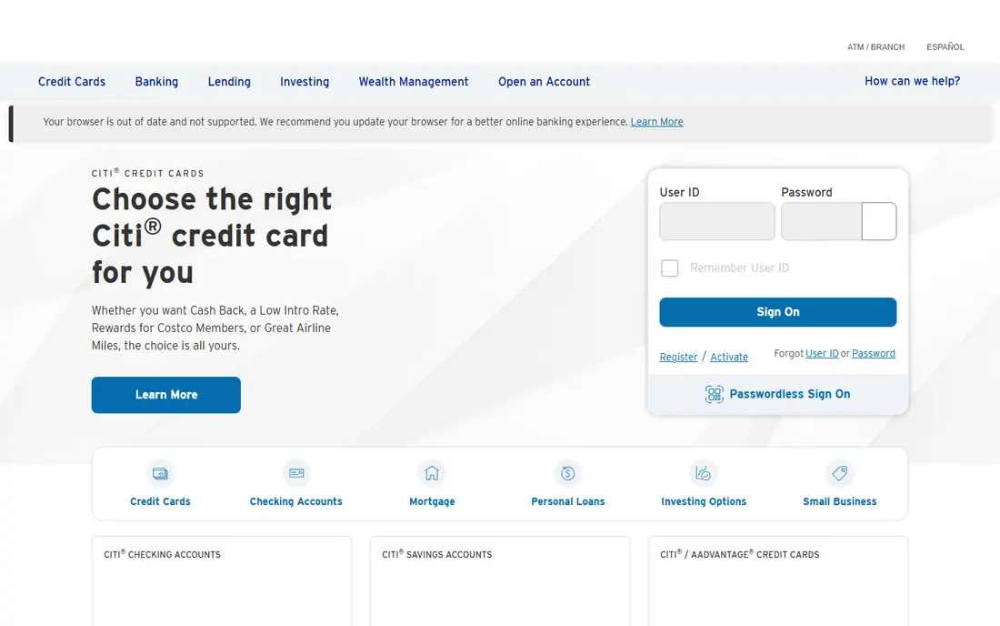Open the Credit Cards top menu
The height and width of the screenshot is (626, 1000).
click(72, 82)
